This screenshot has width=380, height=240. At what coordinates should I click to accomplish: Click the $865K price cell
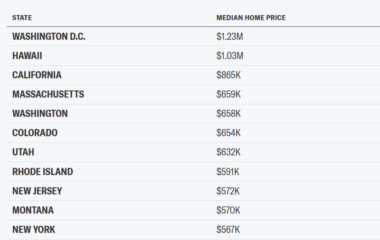point(228,75)
